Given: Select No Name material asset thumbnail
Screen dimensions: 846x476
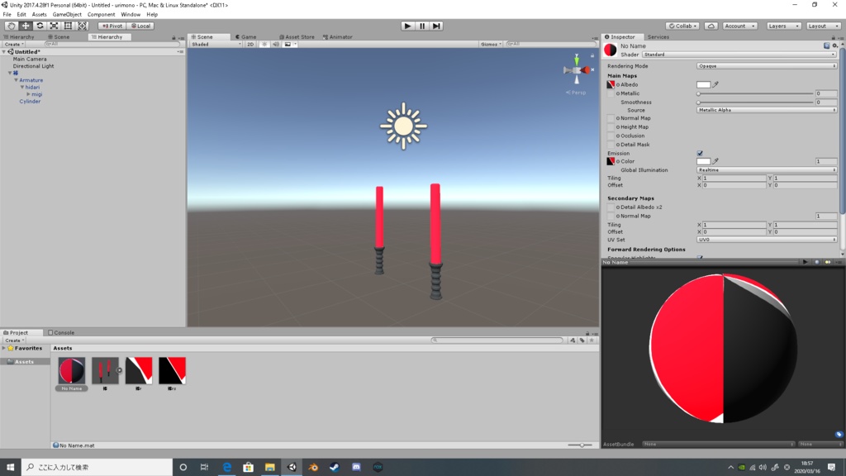Looking at the screenshot, I should coord(71,370).
